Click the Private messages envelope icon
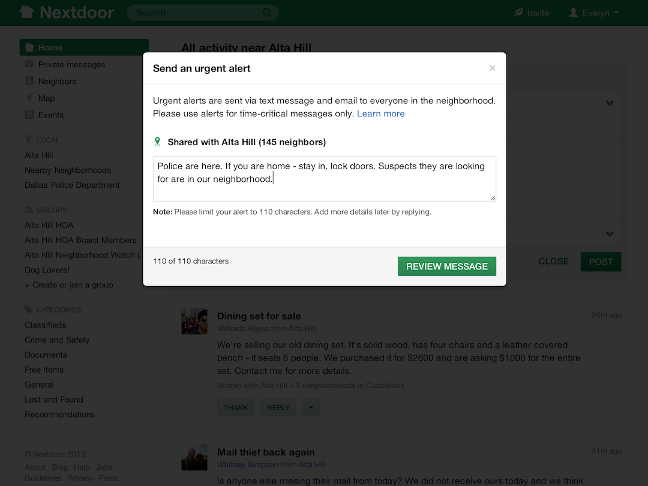Screen dimensions: 648x486 [29, 64]
